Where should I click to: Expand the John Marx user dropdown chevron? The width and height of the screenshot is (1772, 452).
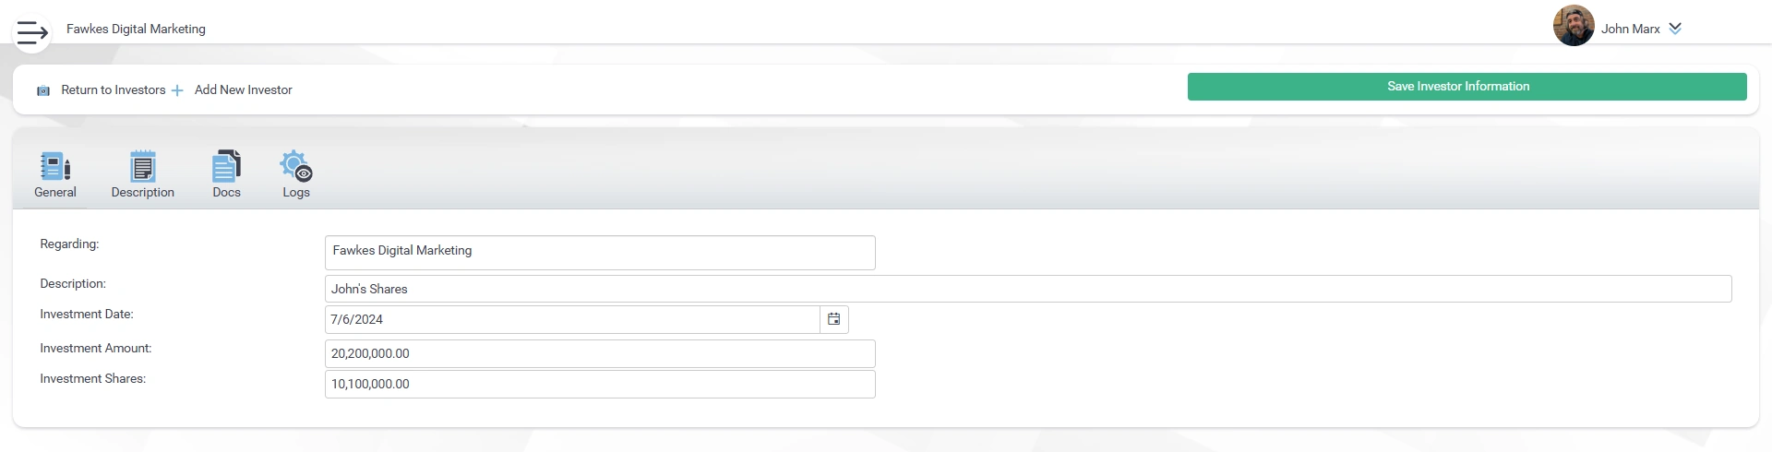1675,29
